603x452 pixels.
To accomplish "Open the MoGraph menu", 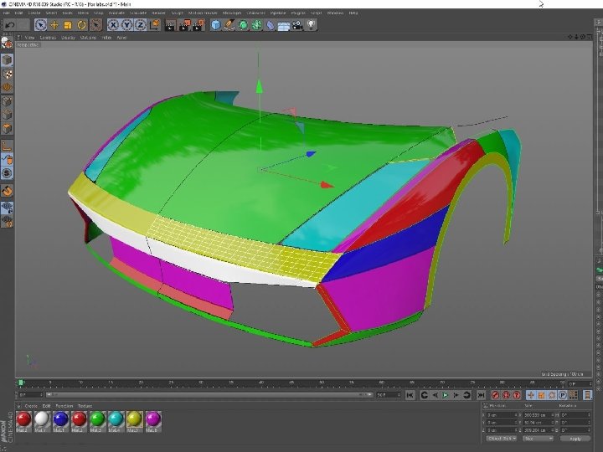I will [x=231, y=13].
